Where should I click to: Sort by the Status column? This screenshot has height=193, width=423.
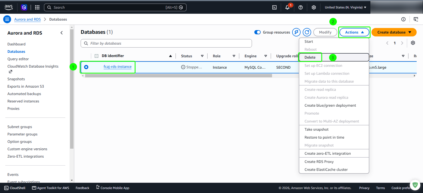pyautogui.click(x=202, y=56)
